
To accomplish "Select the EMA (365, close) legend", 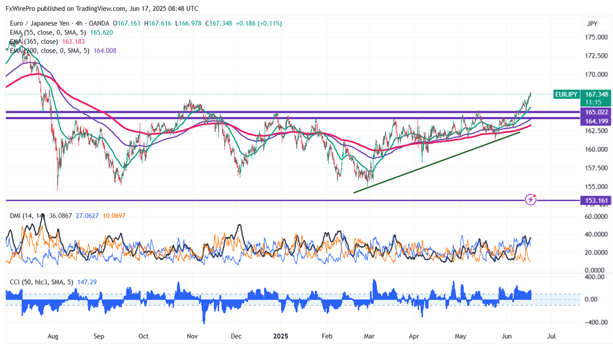I will coord(34,41).
